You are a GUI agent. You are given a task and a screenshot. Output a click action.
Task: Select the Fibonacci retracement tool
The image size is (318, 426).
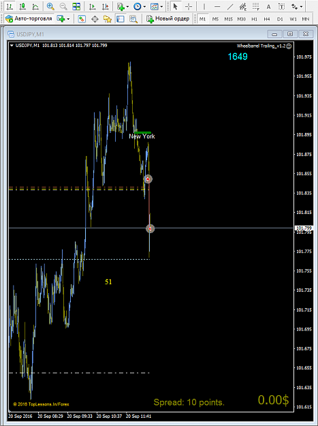coord(255,6)
